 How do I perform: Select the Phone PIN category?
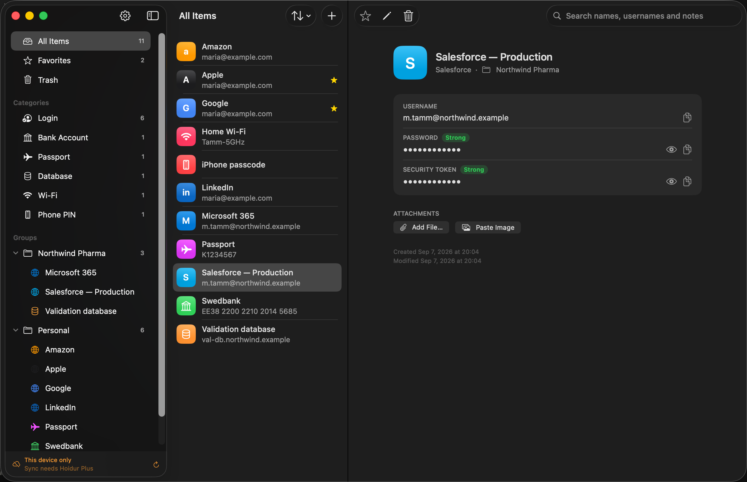[x=80, y=215]
